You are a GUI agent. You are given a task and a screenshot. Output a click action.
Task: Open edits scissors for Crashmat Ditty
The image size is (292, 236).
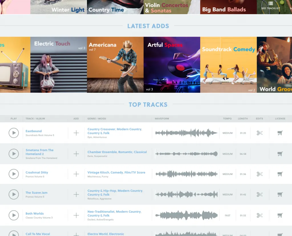[x=259, y=174]
